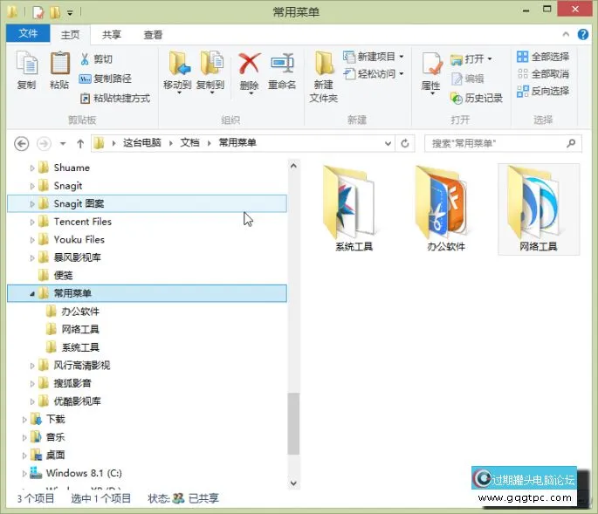Select the 便笺 folder in tree
This screenshot has height=514, width=598.
[63, 275]
